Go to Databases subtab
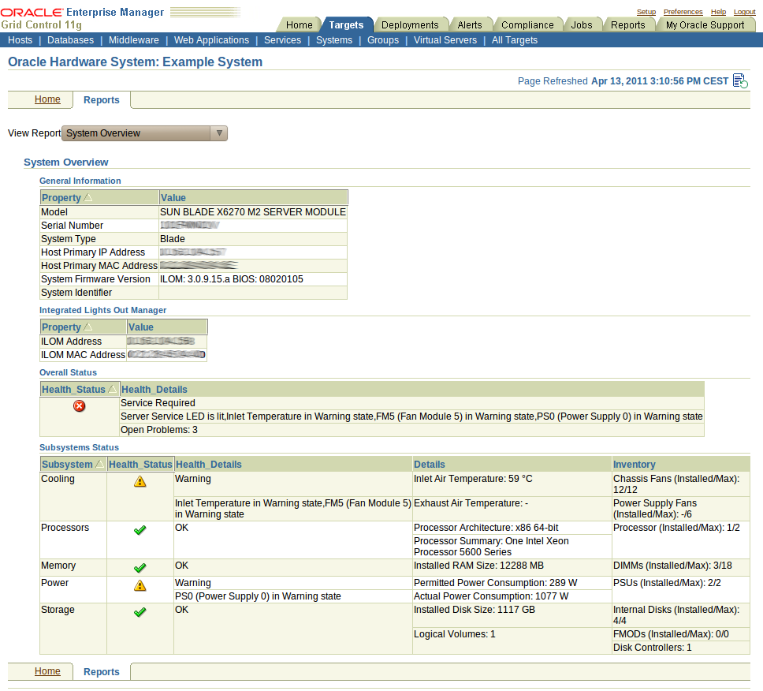The height and width of the screenshot is (691, 763). tap(71, 40)
